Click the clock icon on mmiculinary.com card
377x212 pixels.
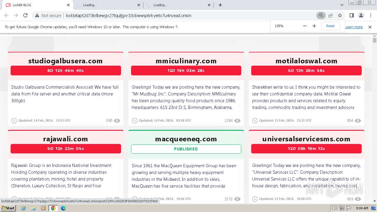click(x=135, y=121)
